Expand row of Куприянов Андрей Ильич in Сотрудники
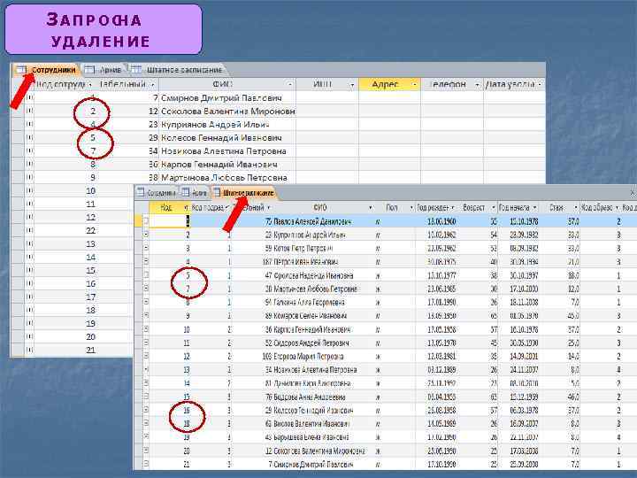 coord(29,125)
